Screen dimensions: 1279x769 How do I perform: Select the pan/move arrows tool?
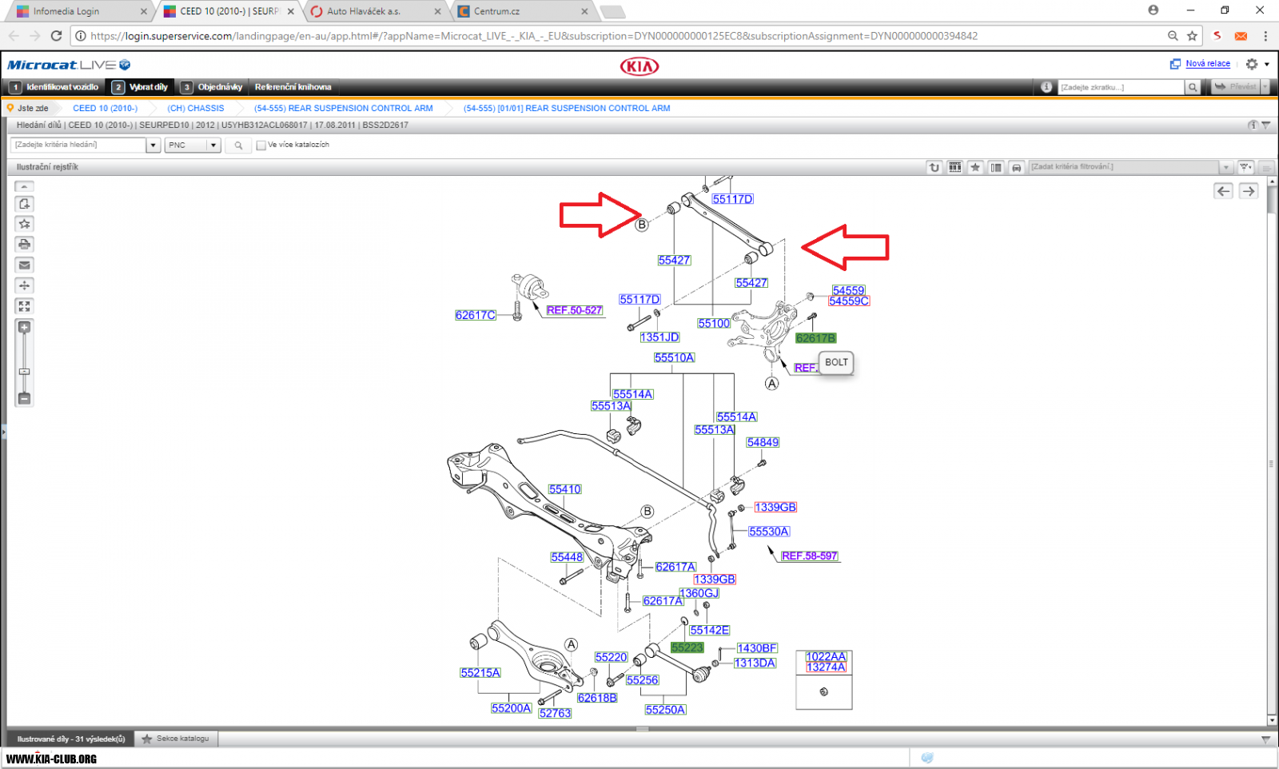tap(25, 285)
